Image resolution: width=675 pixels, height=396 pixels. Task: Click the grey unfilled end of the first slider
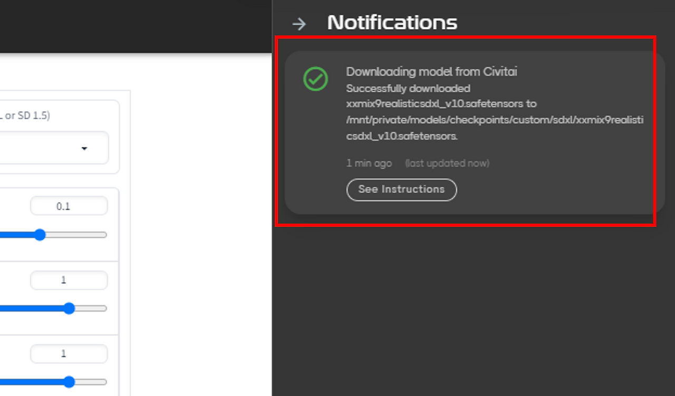pyautogui.click(x=76, y=235)
